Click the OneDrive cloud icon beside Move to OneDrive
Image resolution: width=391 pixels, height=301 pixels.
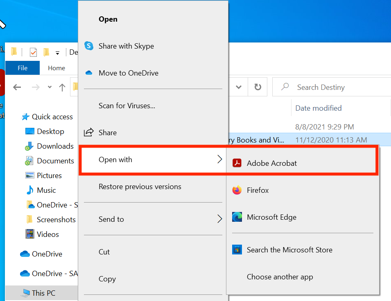pyautogui.click(x=89, y=73)
